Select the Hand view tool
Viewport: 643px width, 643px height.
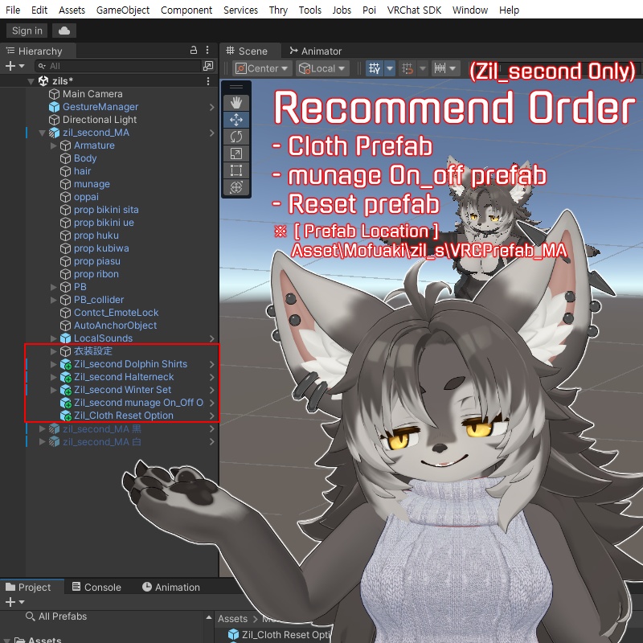(x=235, y=103)
